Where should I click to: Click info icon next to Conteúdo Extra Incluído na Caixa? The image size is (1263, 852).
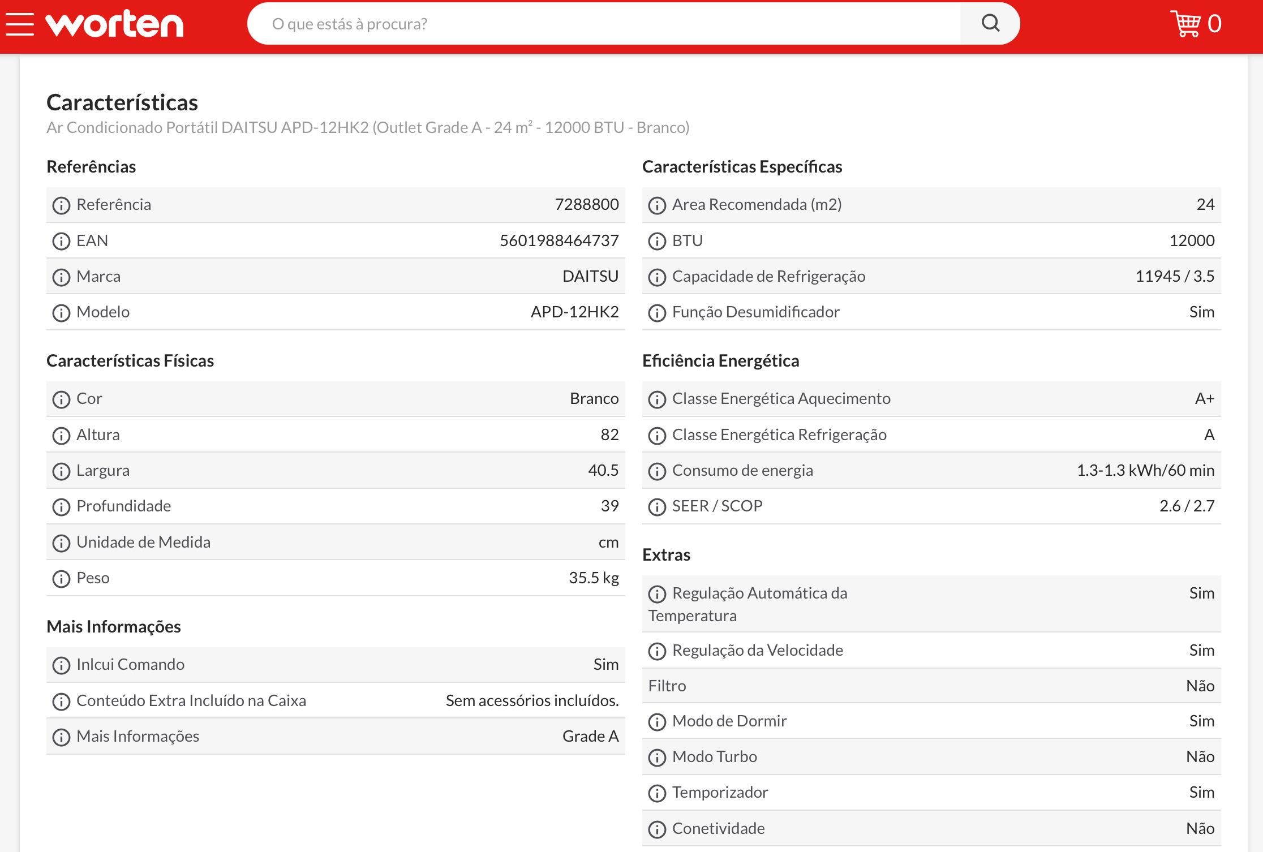point(61,702)
